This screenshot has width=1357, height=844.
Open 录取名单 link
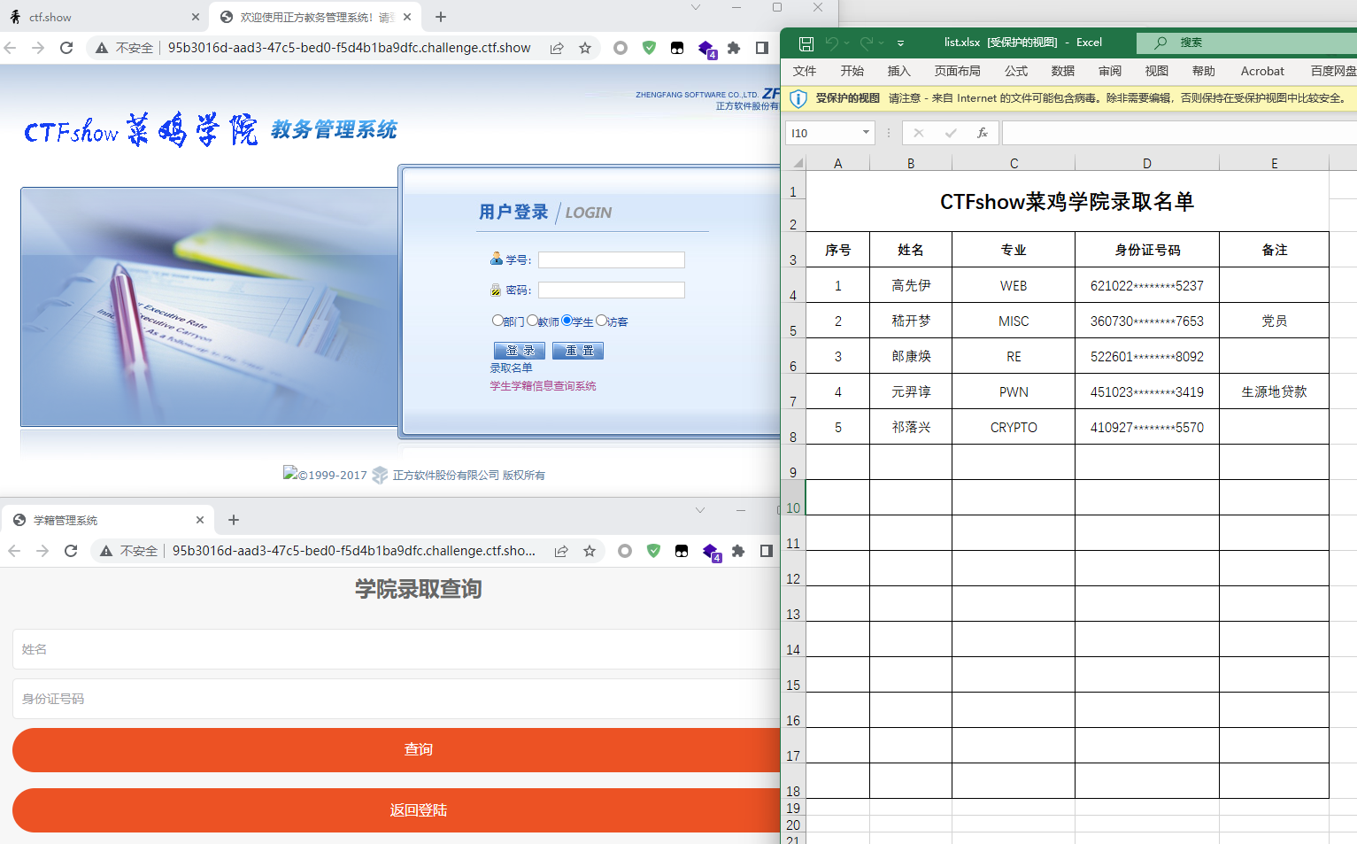tap(512, 368)
